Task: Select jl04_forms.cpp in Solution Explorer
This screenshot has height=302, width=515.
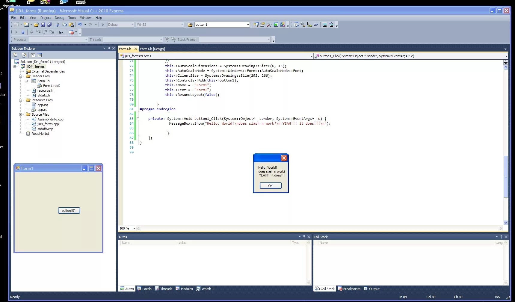Action: pos(48,124)
